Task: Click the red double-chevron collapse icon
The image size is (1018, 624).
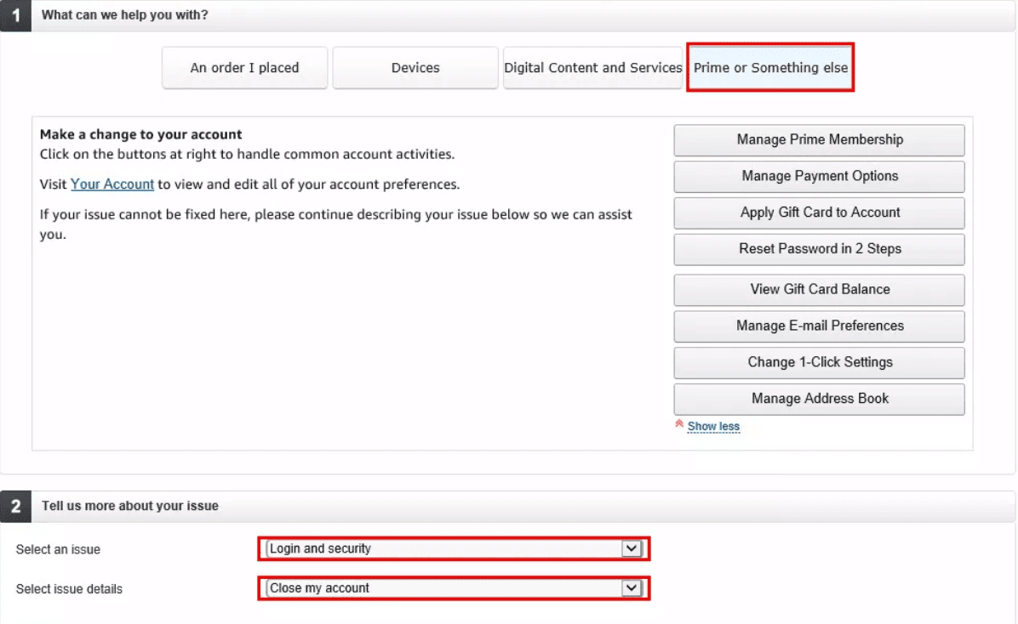Action: click(x=679, y=423)
